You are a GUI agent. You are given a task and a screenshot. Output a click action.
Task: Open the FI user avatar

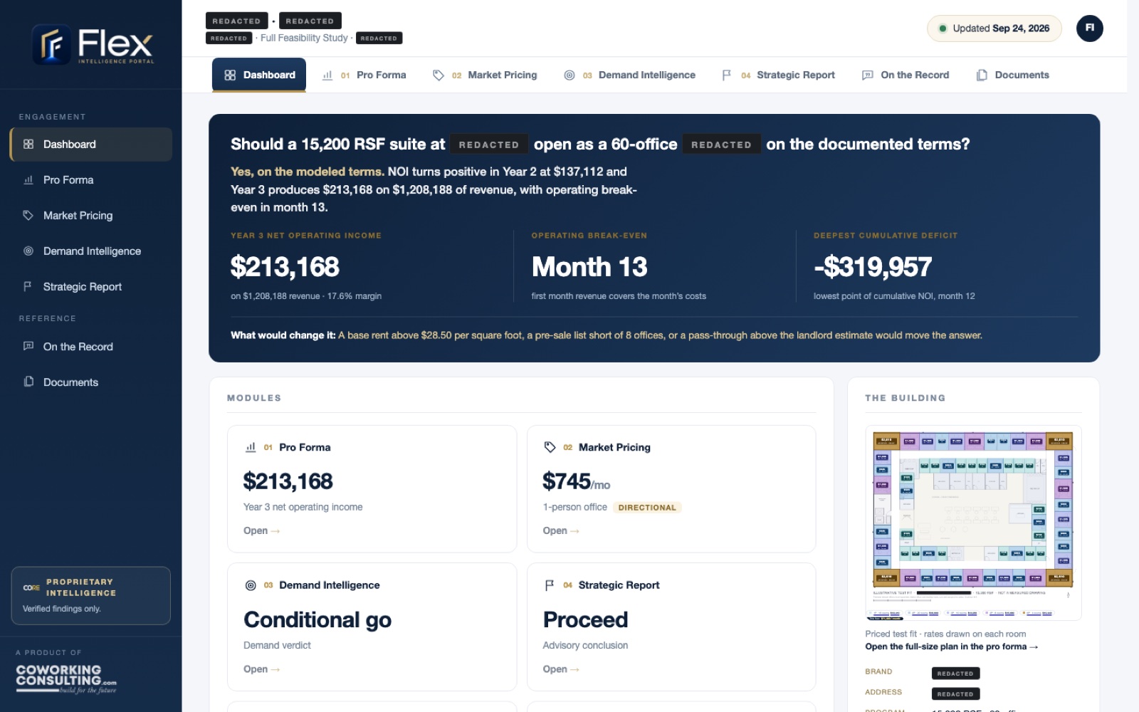pyautogui.click(x=1090, y=28)
